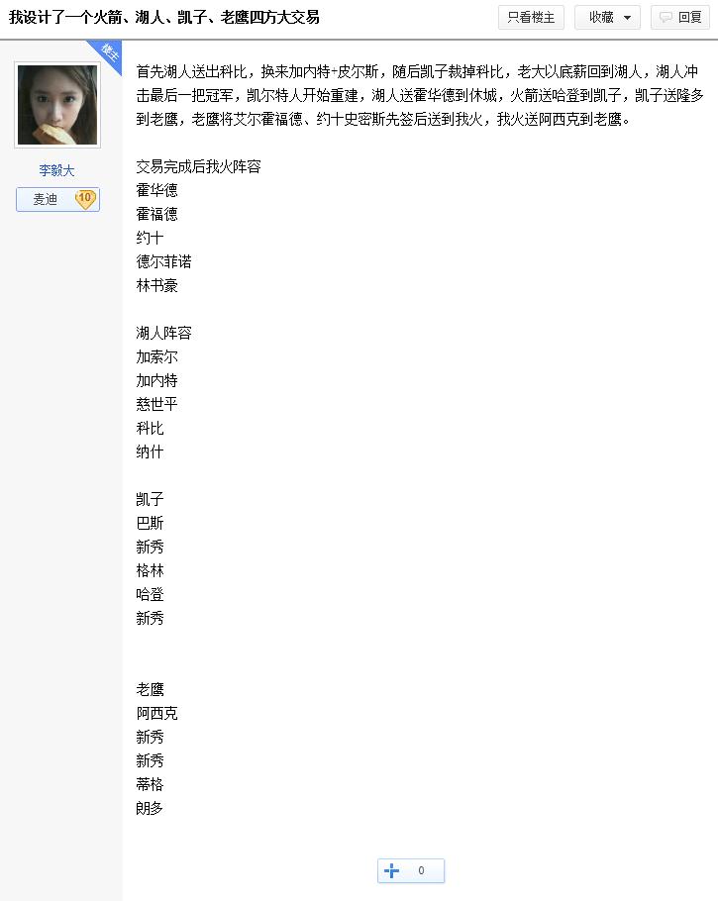Viewport: 718px width, 901px height.
Task: Click the 回复 reply button
Action: [x=680, y=17]
